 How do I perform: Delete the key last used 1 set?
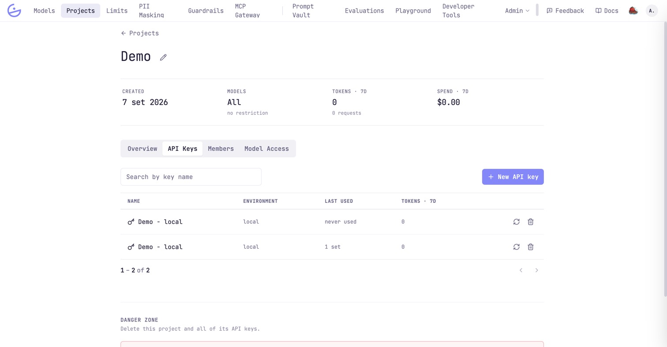(531, 247)
